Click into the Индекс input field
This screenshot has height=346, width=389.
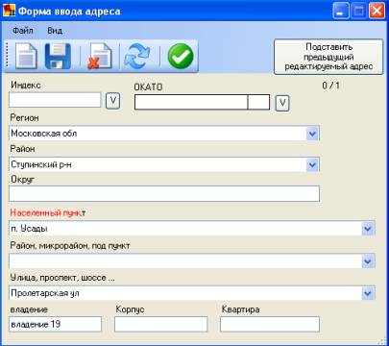click(x=55, y=100)
